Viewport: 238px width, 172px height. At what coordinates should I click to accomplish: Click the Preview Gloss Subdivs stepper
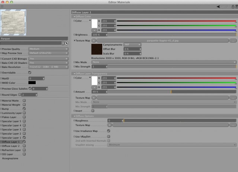[47, 89]
